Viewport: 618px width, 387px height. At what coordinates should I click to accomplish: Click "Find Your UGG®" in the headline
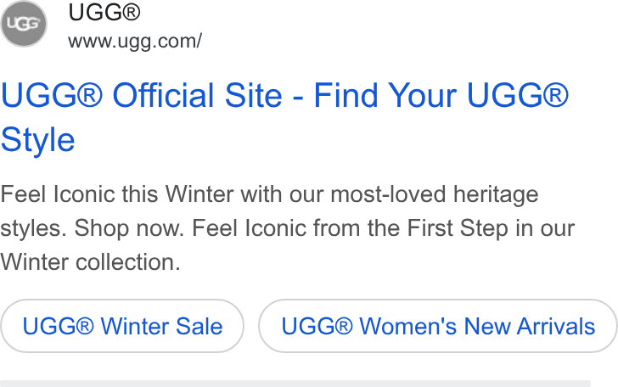point(441,95)
